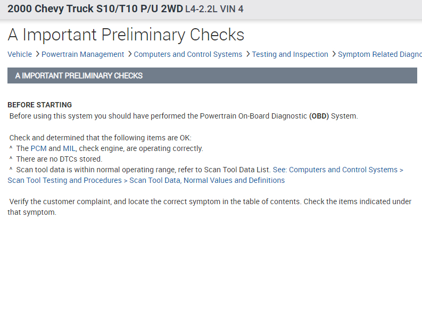Click the chevron before Symptom Related Diagnostics breadcrumb

pyautogui.click(x=333, y=54)
